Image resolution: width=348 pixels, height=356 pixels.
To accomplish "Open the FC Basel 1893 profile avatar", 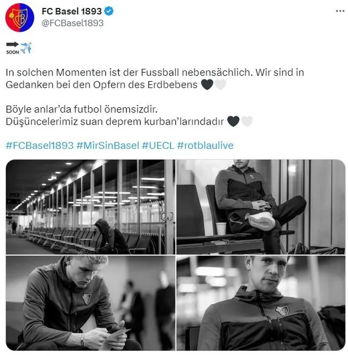I will click(x=20, y=17).
